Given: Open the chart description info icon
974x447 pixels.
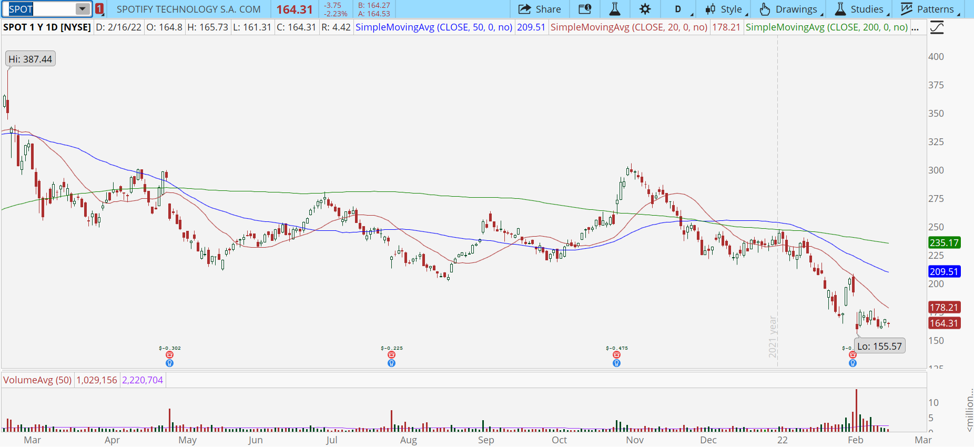Looking at the screenshot, I should click(x=585, y=9).
